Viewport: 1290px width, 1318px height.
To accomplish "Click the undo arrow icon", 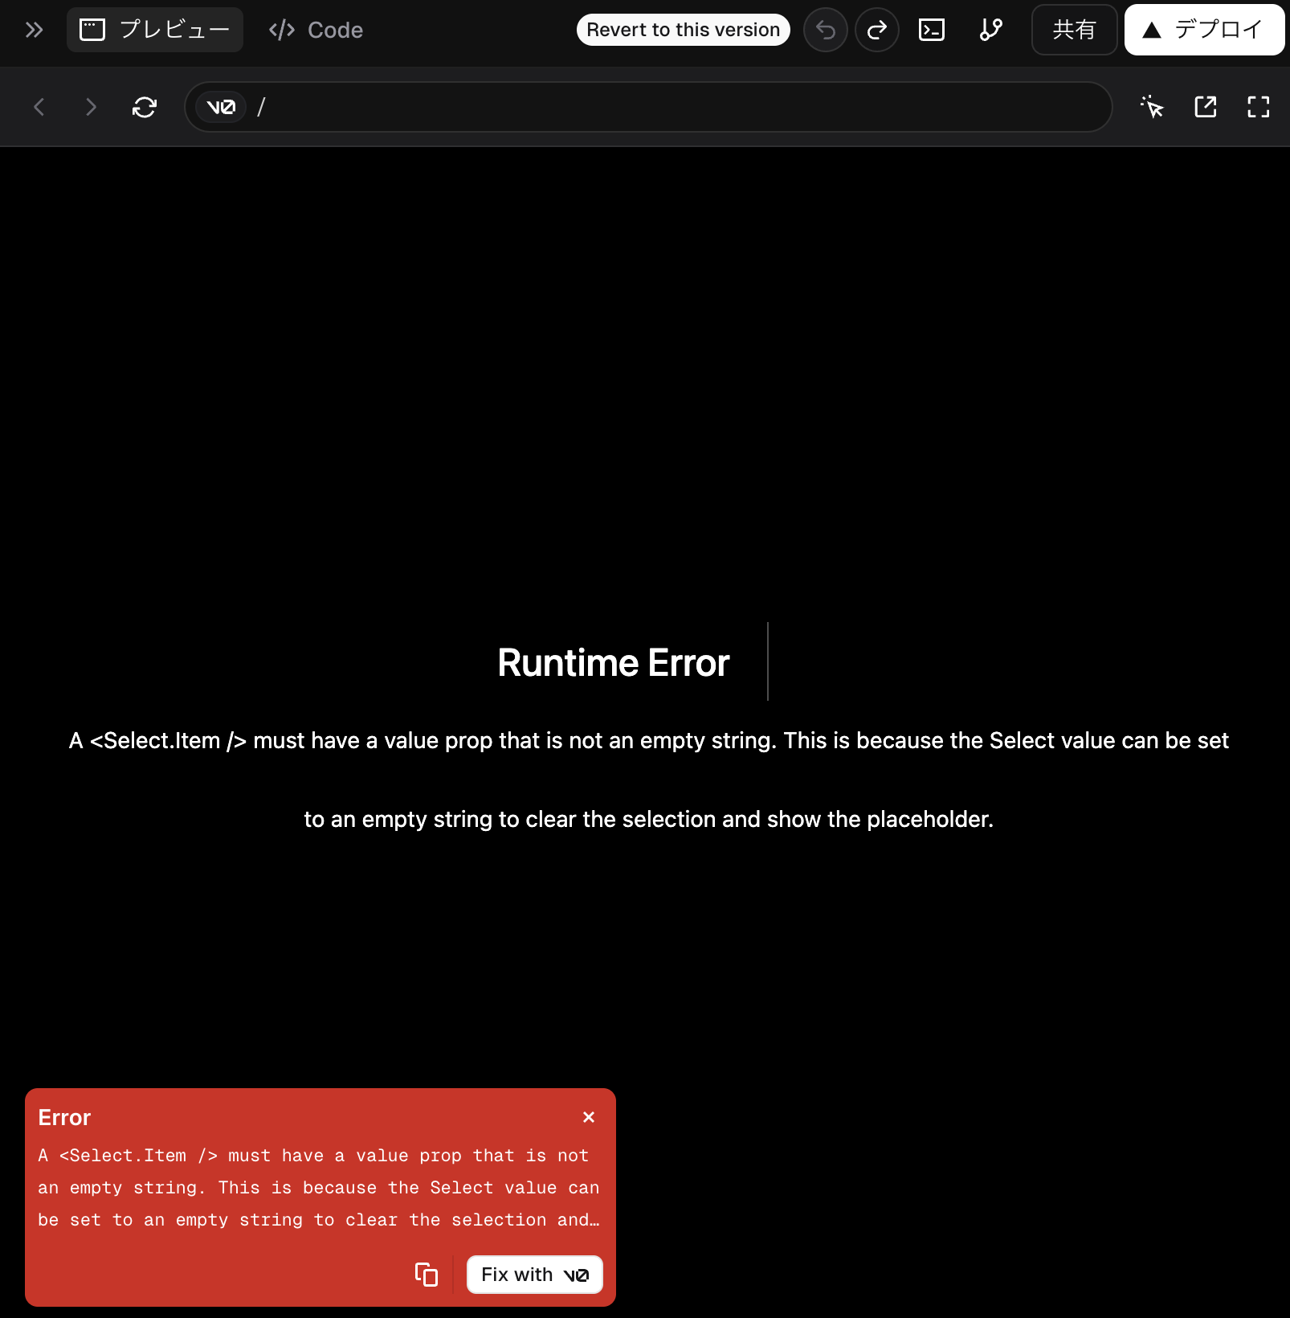I will pyautogui.click(x=825, y=30).
